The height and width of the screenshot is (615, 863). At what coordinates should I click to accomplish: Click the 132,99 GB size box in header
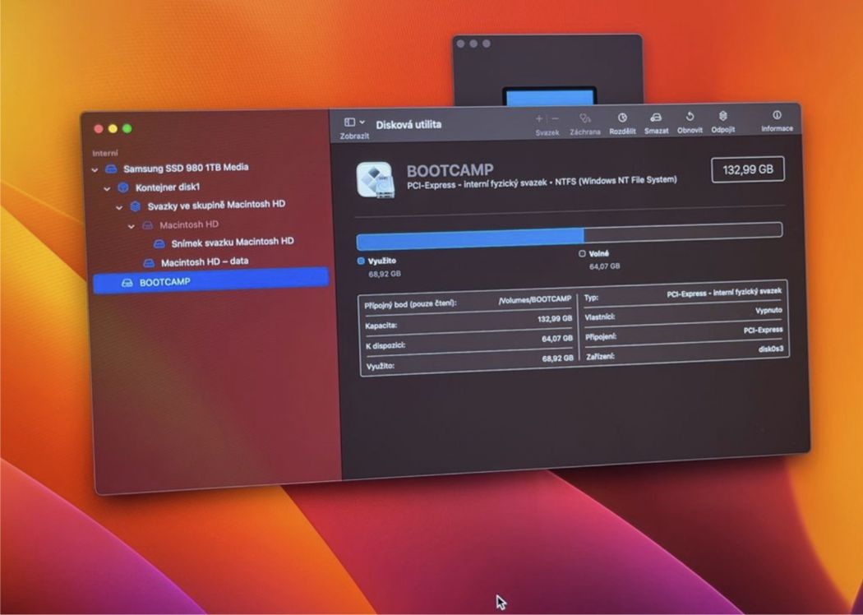coord(748,169)
